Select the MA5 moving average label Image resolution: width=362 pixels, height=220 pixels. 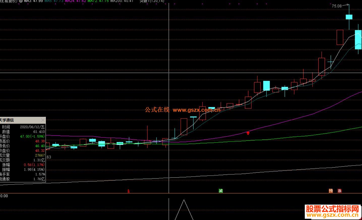pos(54,1)
